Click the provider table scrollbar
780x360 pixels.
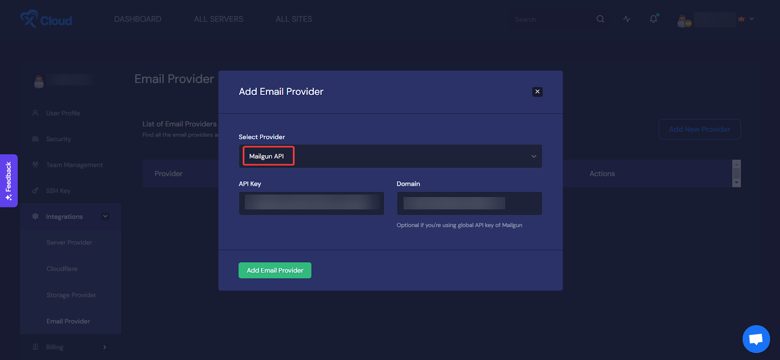737,173
